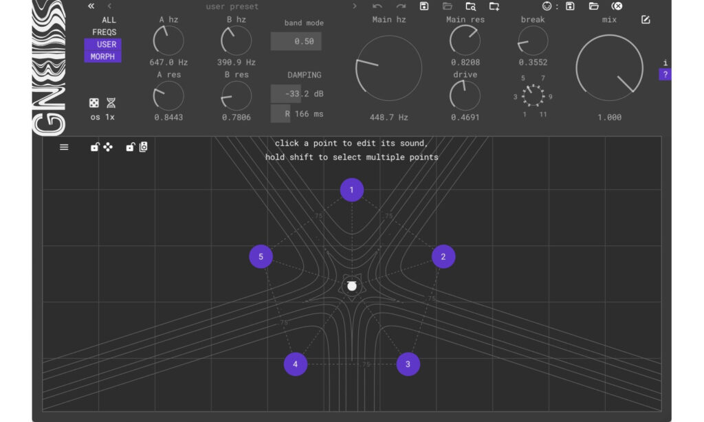Click the drive knob
The image size is (704, 422).
tap(465, 96)
